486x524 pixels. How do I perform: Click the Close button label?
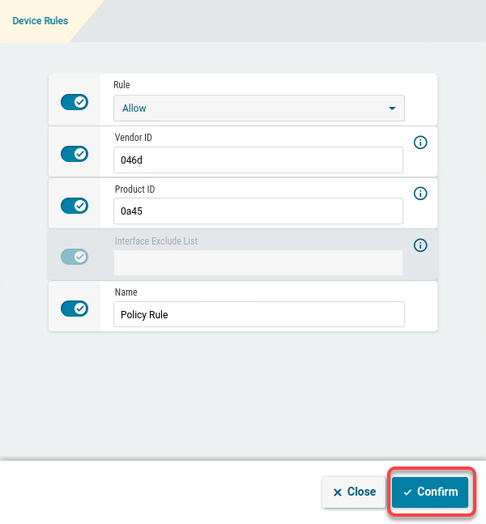click(x=361, y=492)
